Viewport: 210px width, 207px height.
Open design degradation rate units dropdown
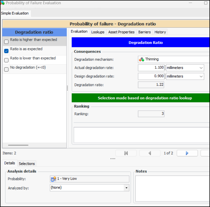click(x=201, y=77)
